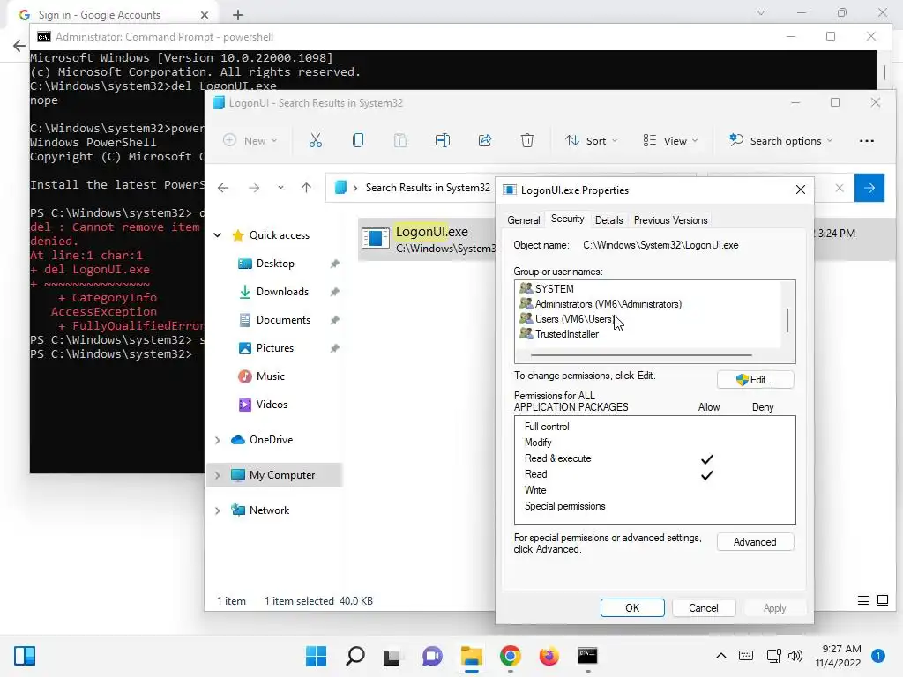Open recent locations chevron in Explorer
The height and width of the screenshot is (677, 903).
pyautogui.click(x=280, y=188)
